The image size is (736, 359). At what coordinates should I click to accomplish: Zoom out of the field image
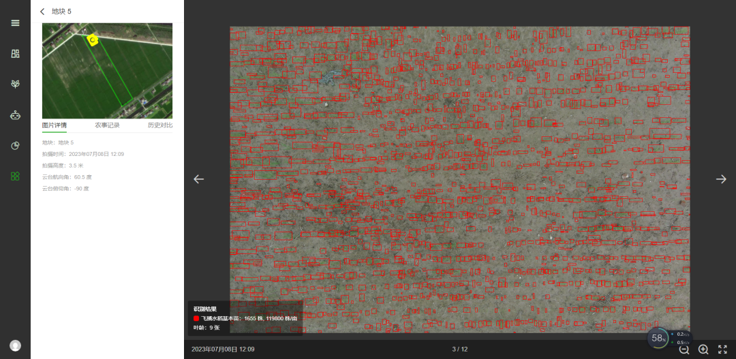pyautogui.click(x=684, y=349)
